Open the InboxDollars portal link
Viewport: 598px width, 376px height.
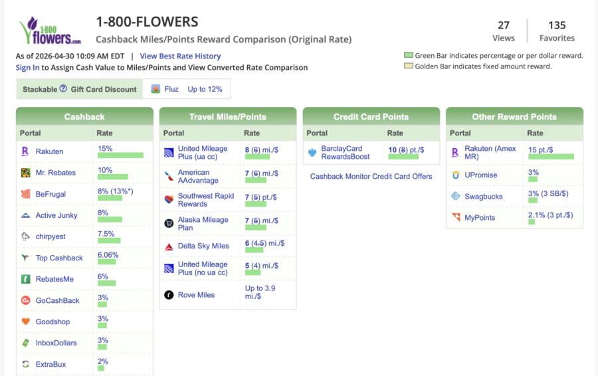pyautogui.click(x=56, y=343)
